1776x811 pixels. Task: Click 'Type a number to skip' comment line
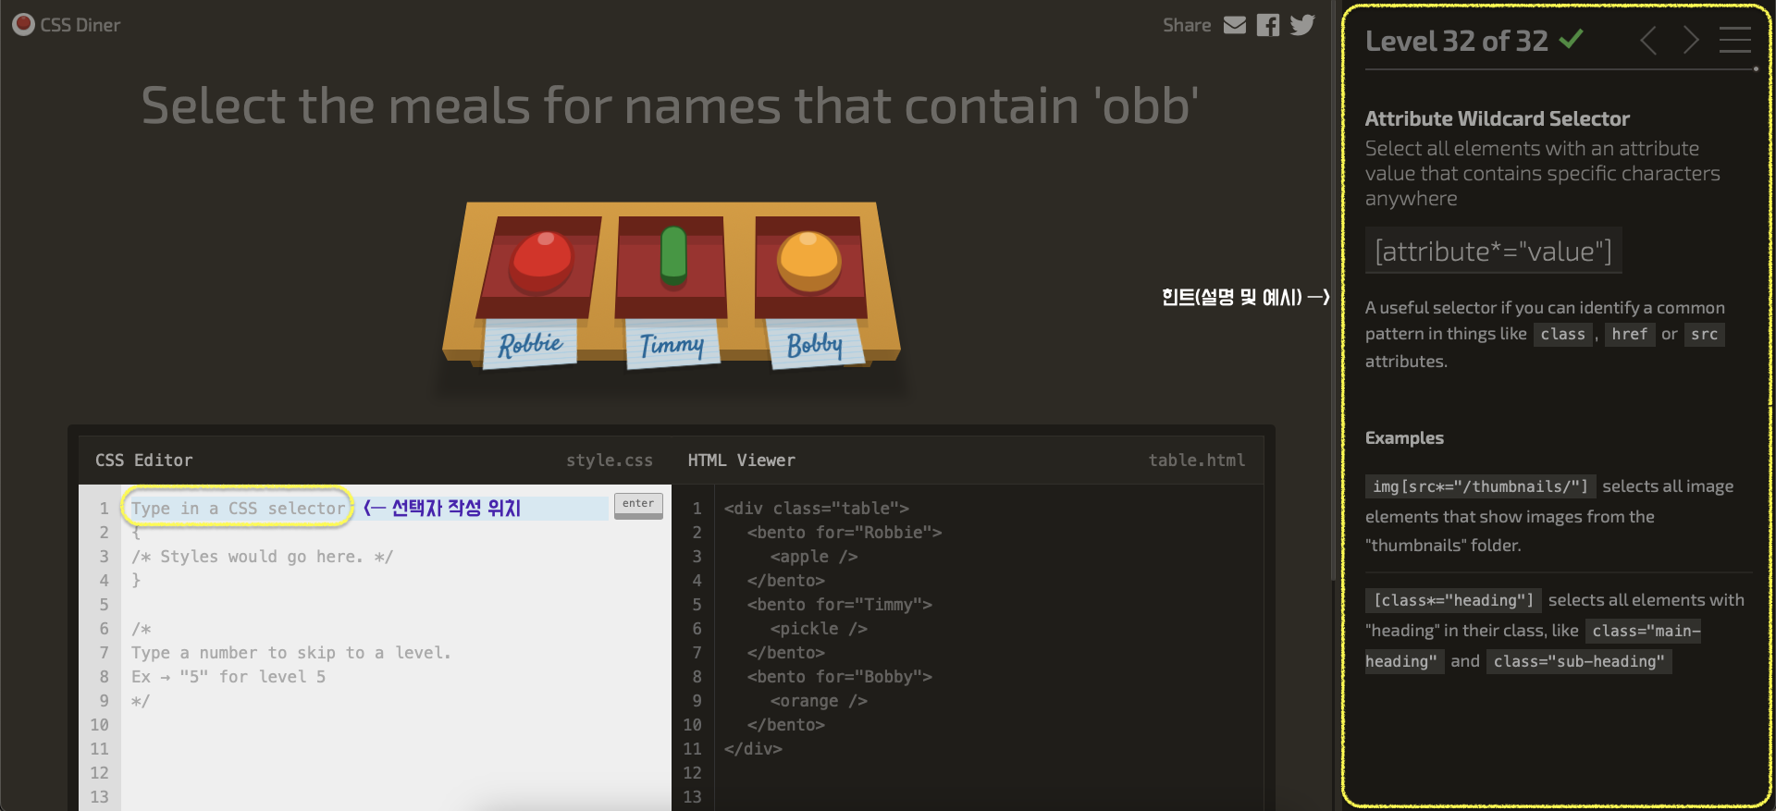pyautogui.click(x=291, y=653)
